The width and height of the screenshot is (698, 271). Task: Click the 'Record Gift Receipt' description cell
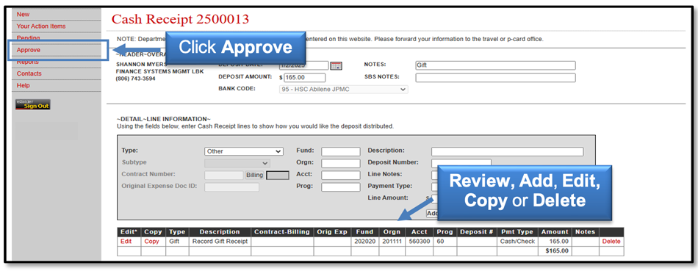(220, 241)
